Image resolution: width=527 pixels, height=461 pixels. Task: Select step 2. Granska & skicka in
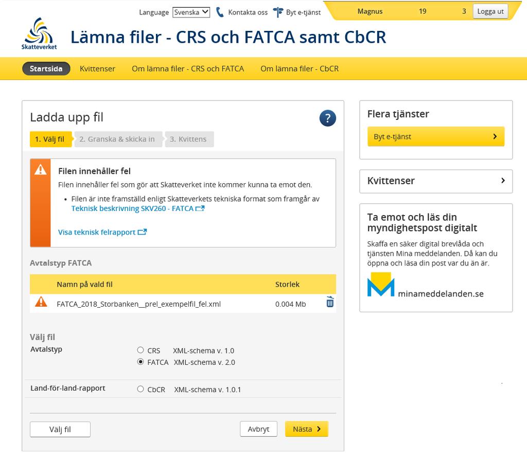(x=118, y=139)
